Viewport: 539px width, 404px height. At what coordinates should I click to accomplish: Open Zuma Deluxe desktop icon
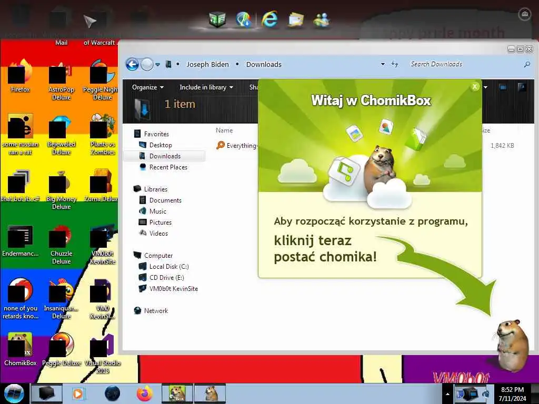tap(101, 186)
